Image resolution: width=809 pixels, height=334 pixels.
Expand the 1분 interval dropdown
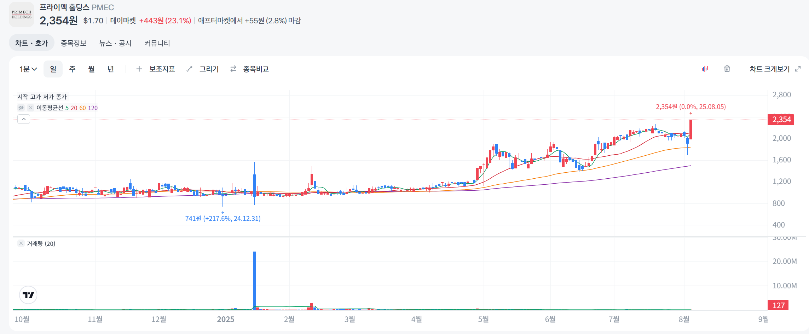tap(28, 69)
